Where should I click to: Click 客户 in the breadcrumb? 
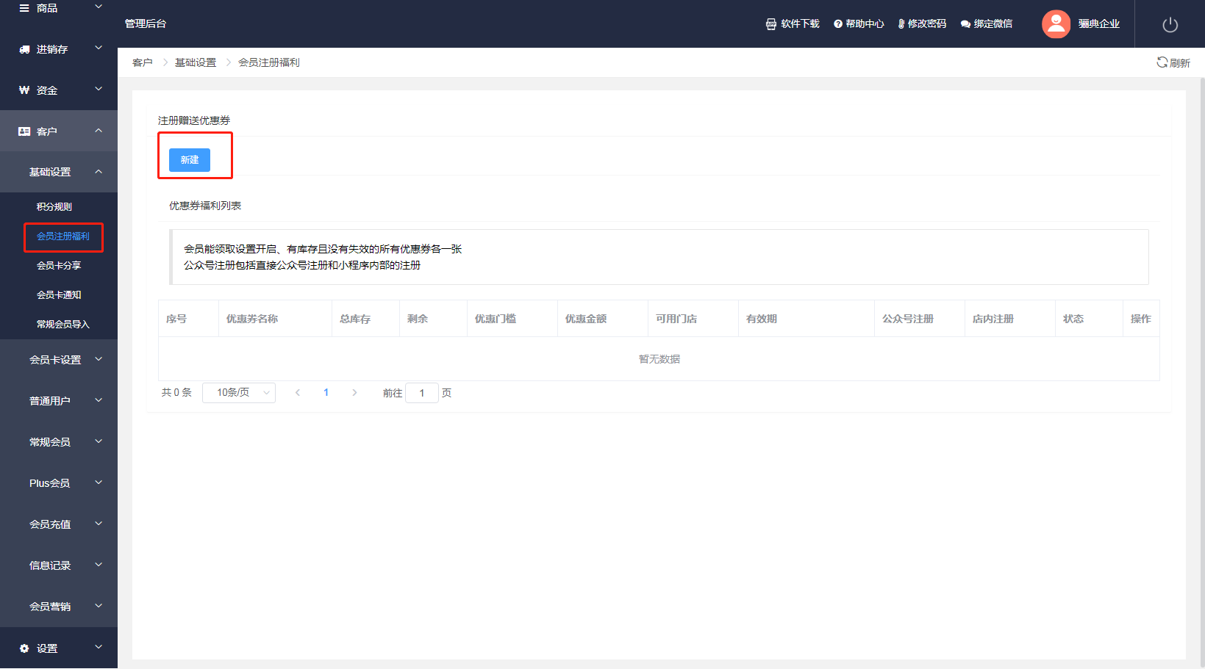pyautogui.click(x=143, y=62)
